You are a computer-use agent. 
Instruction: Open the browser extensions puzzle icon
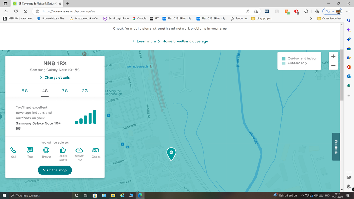tap(306, 11)
